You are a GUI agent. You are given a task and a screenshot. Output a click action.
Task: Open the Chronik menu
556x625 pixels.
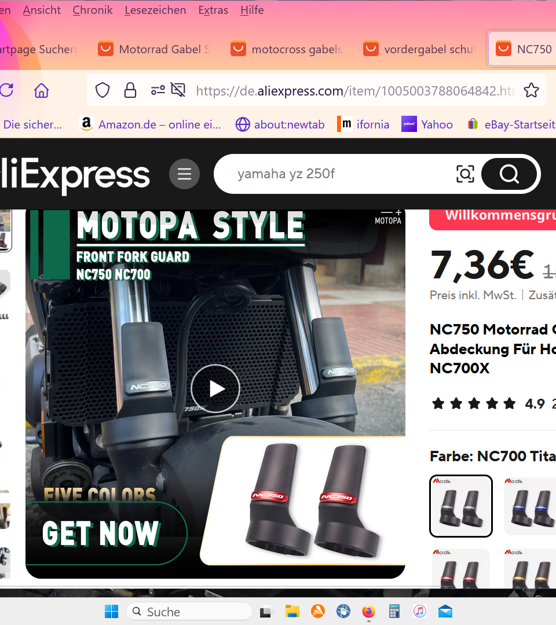[93, 10]
